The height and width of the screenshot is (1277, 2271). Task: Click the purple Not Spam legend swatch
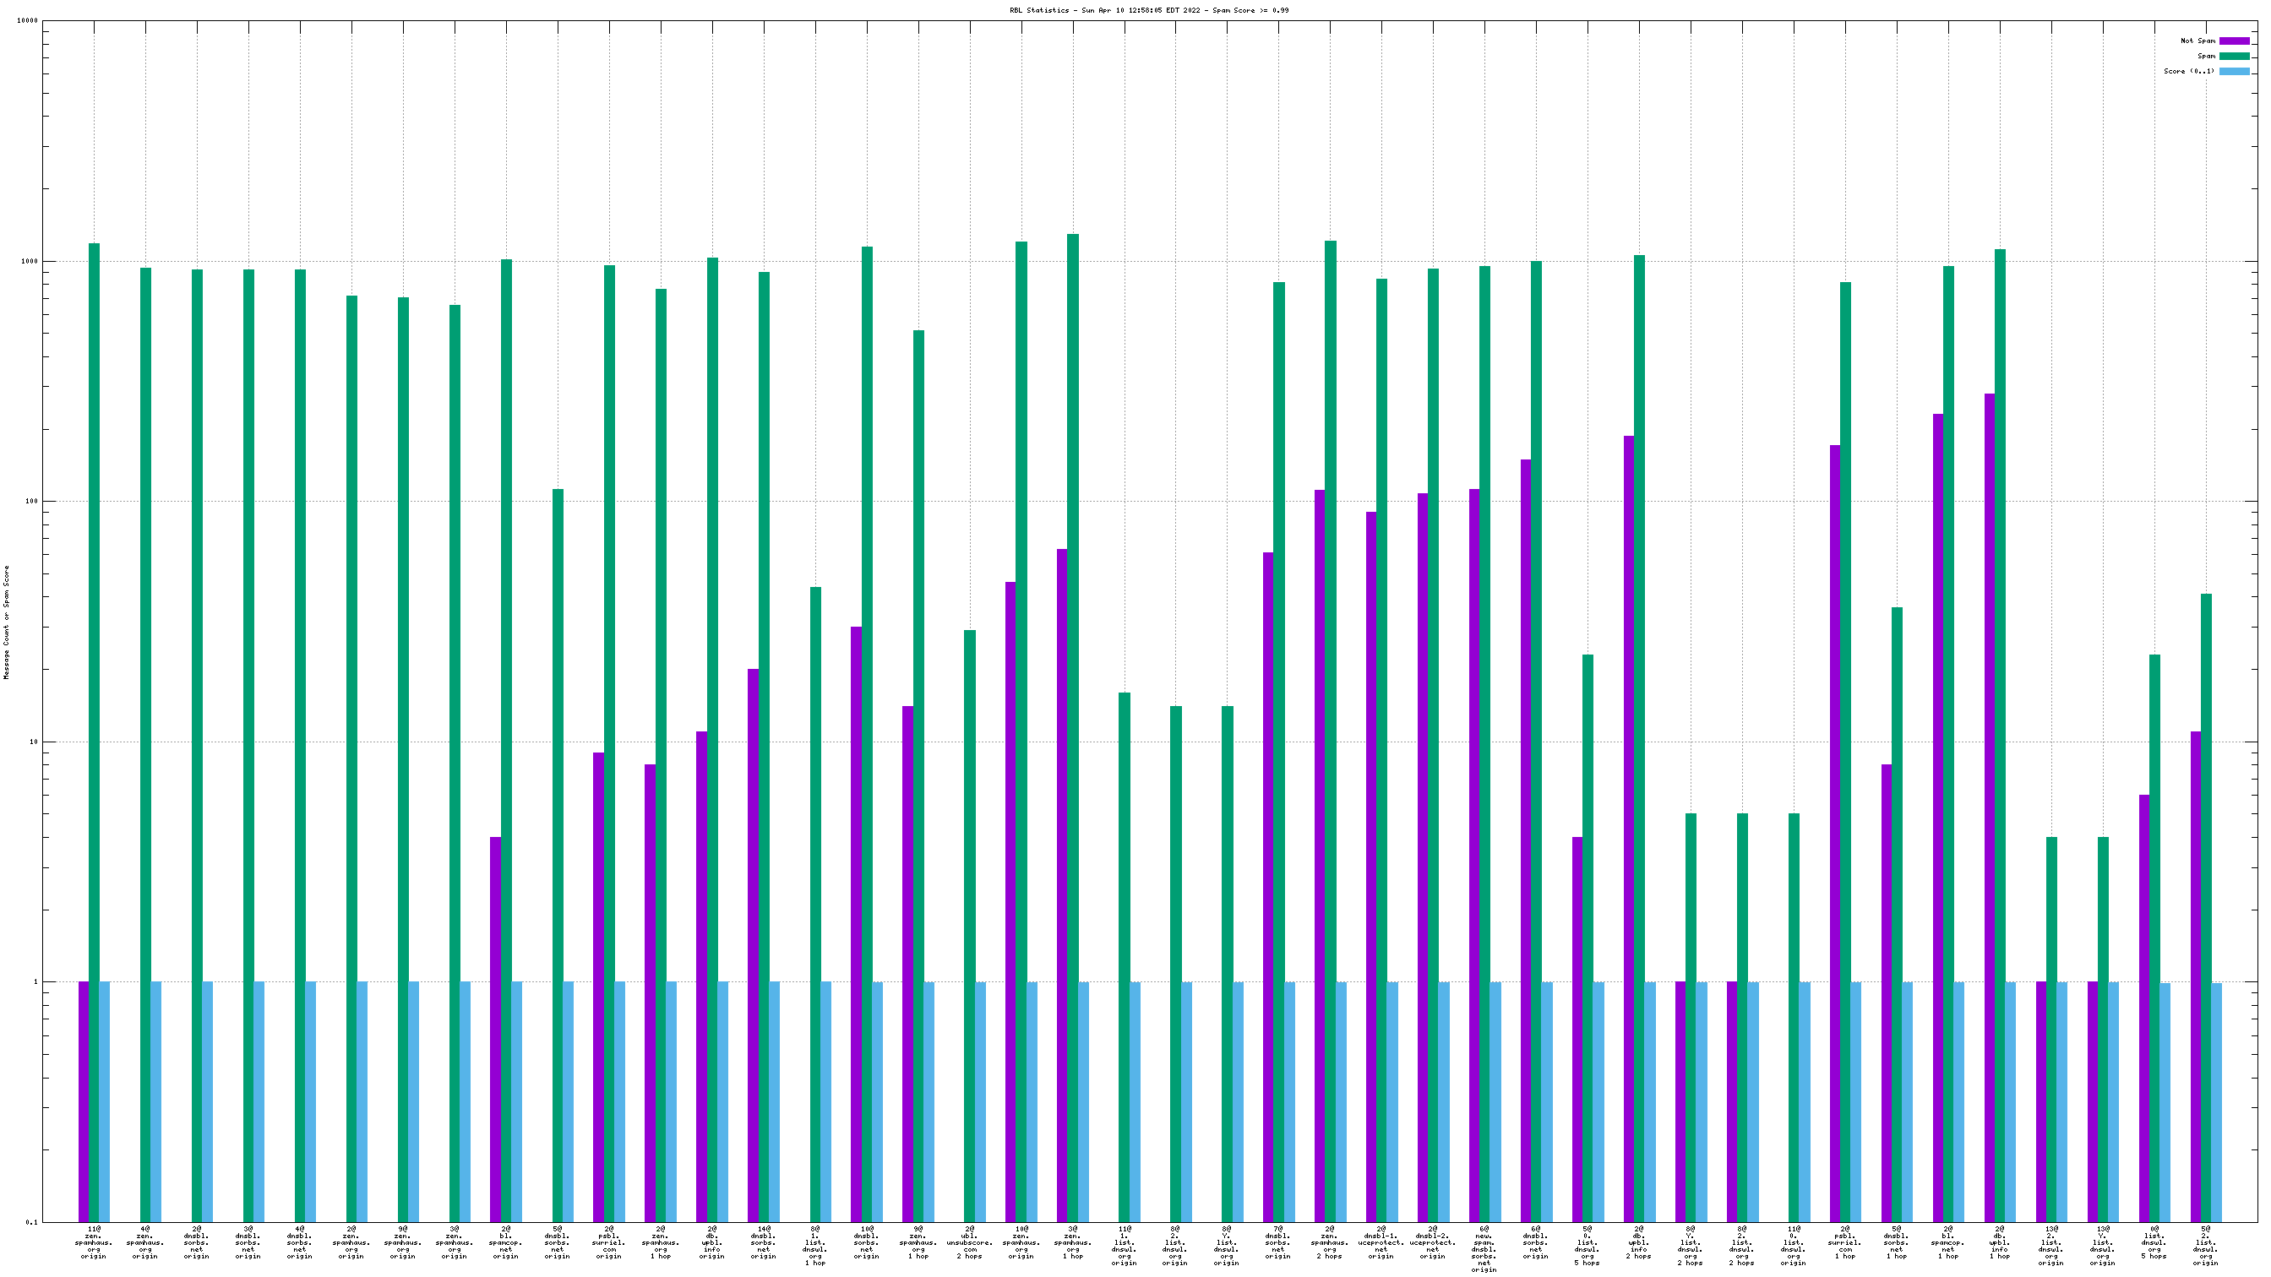tap(2233, 41)
